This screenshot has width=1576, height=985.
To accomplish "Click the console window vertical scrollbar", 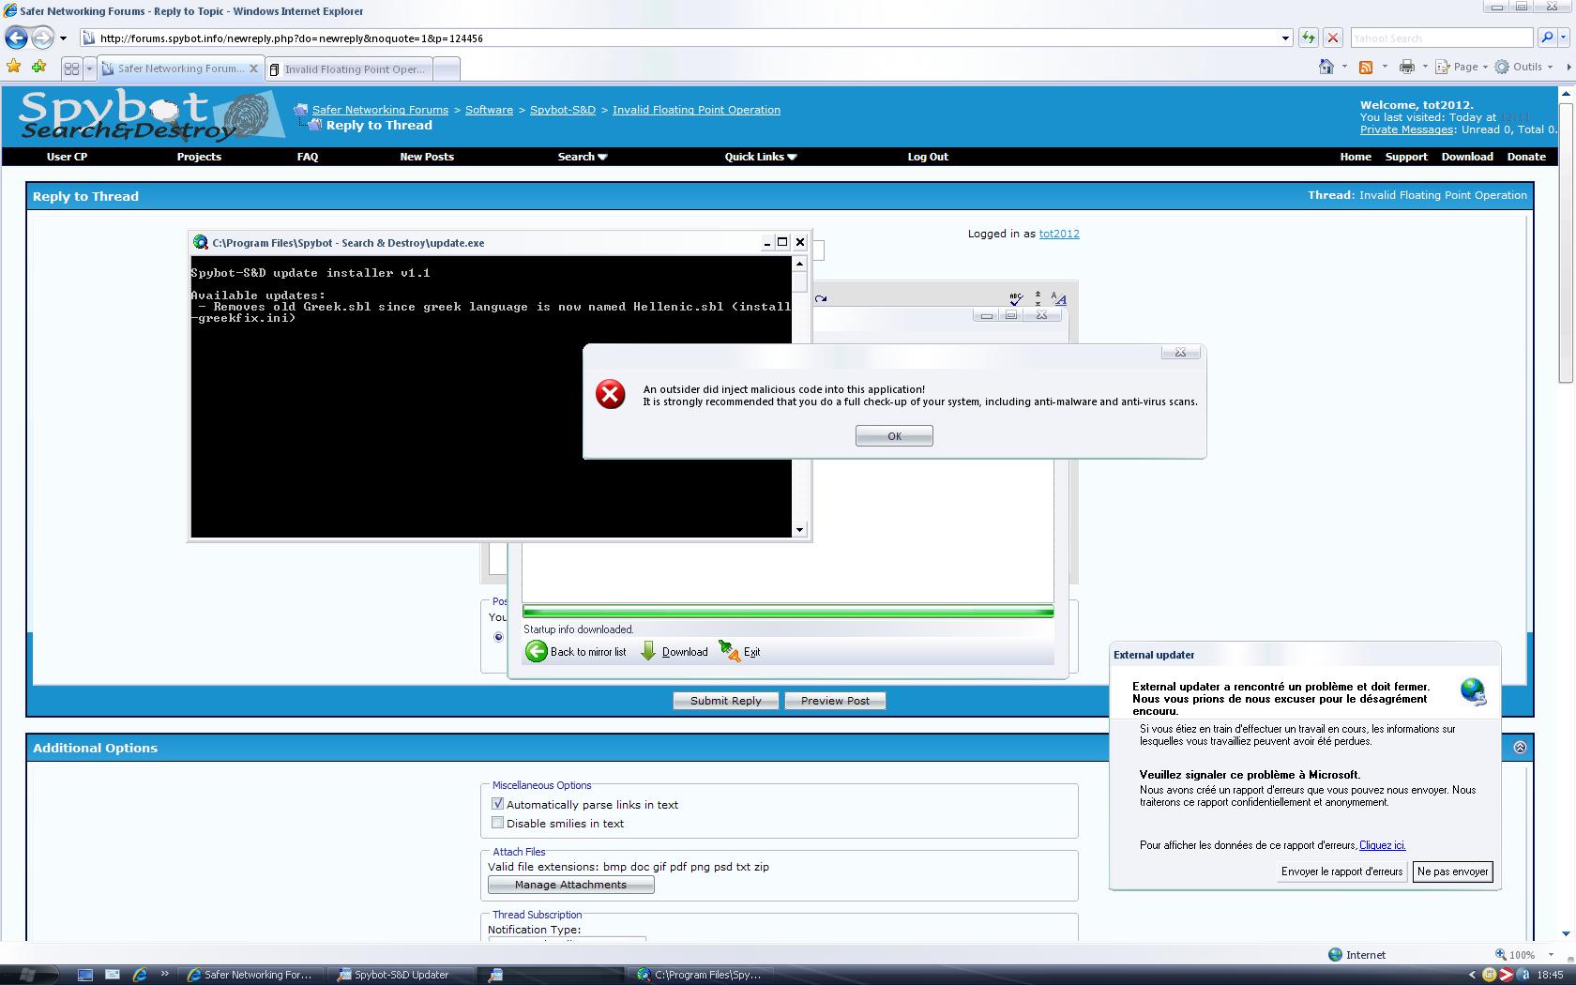I will coord(799,397).
